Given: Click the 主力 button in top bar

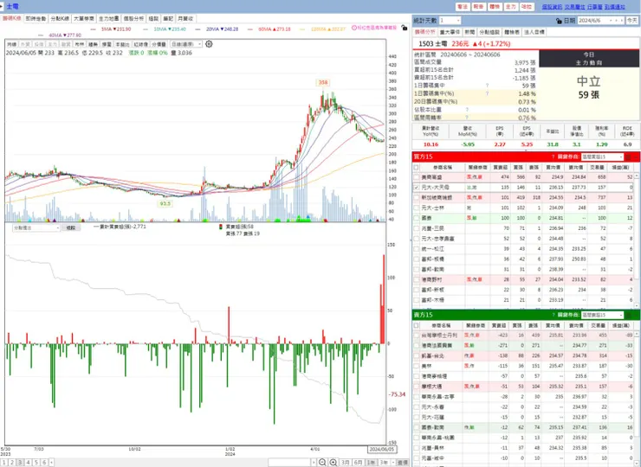Looking at the screenshot, I should 510,7.
